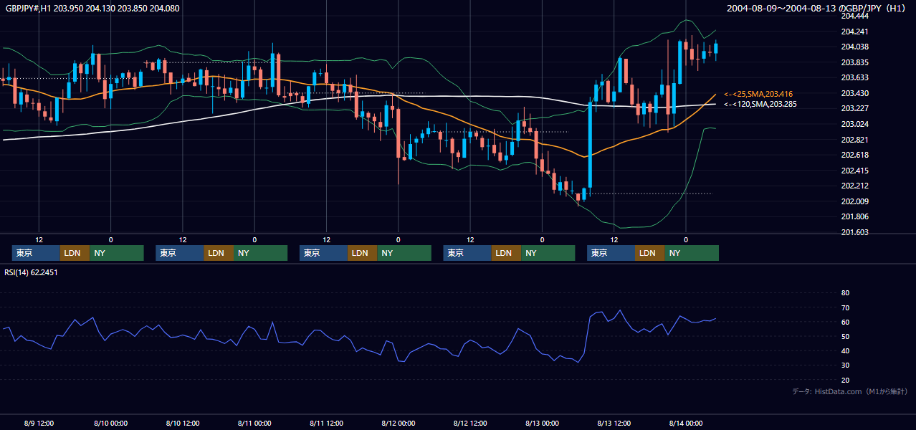Pick the 203.024 price axis label
Image resolution: width=916 pixels, height=430 pixels.
click(x=856, y=125)
